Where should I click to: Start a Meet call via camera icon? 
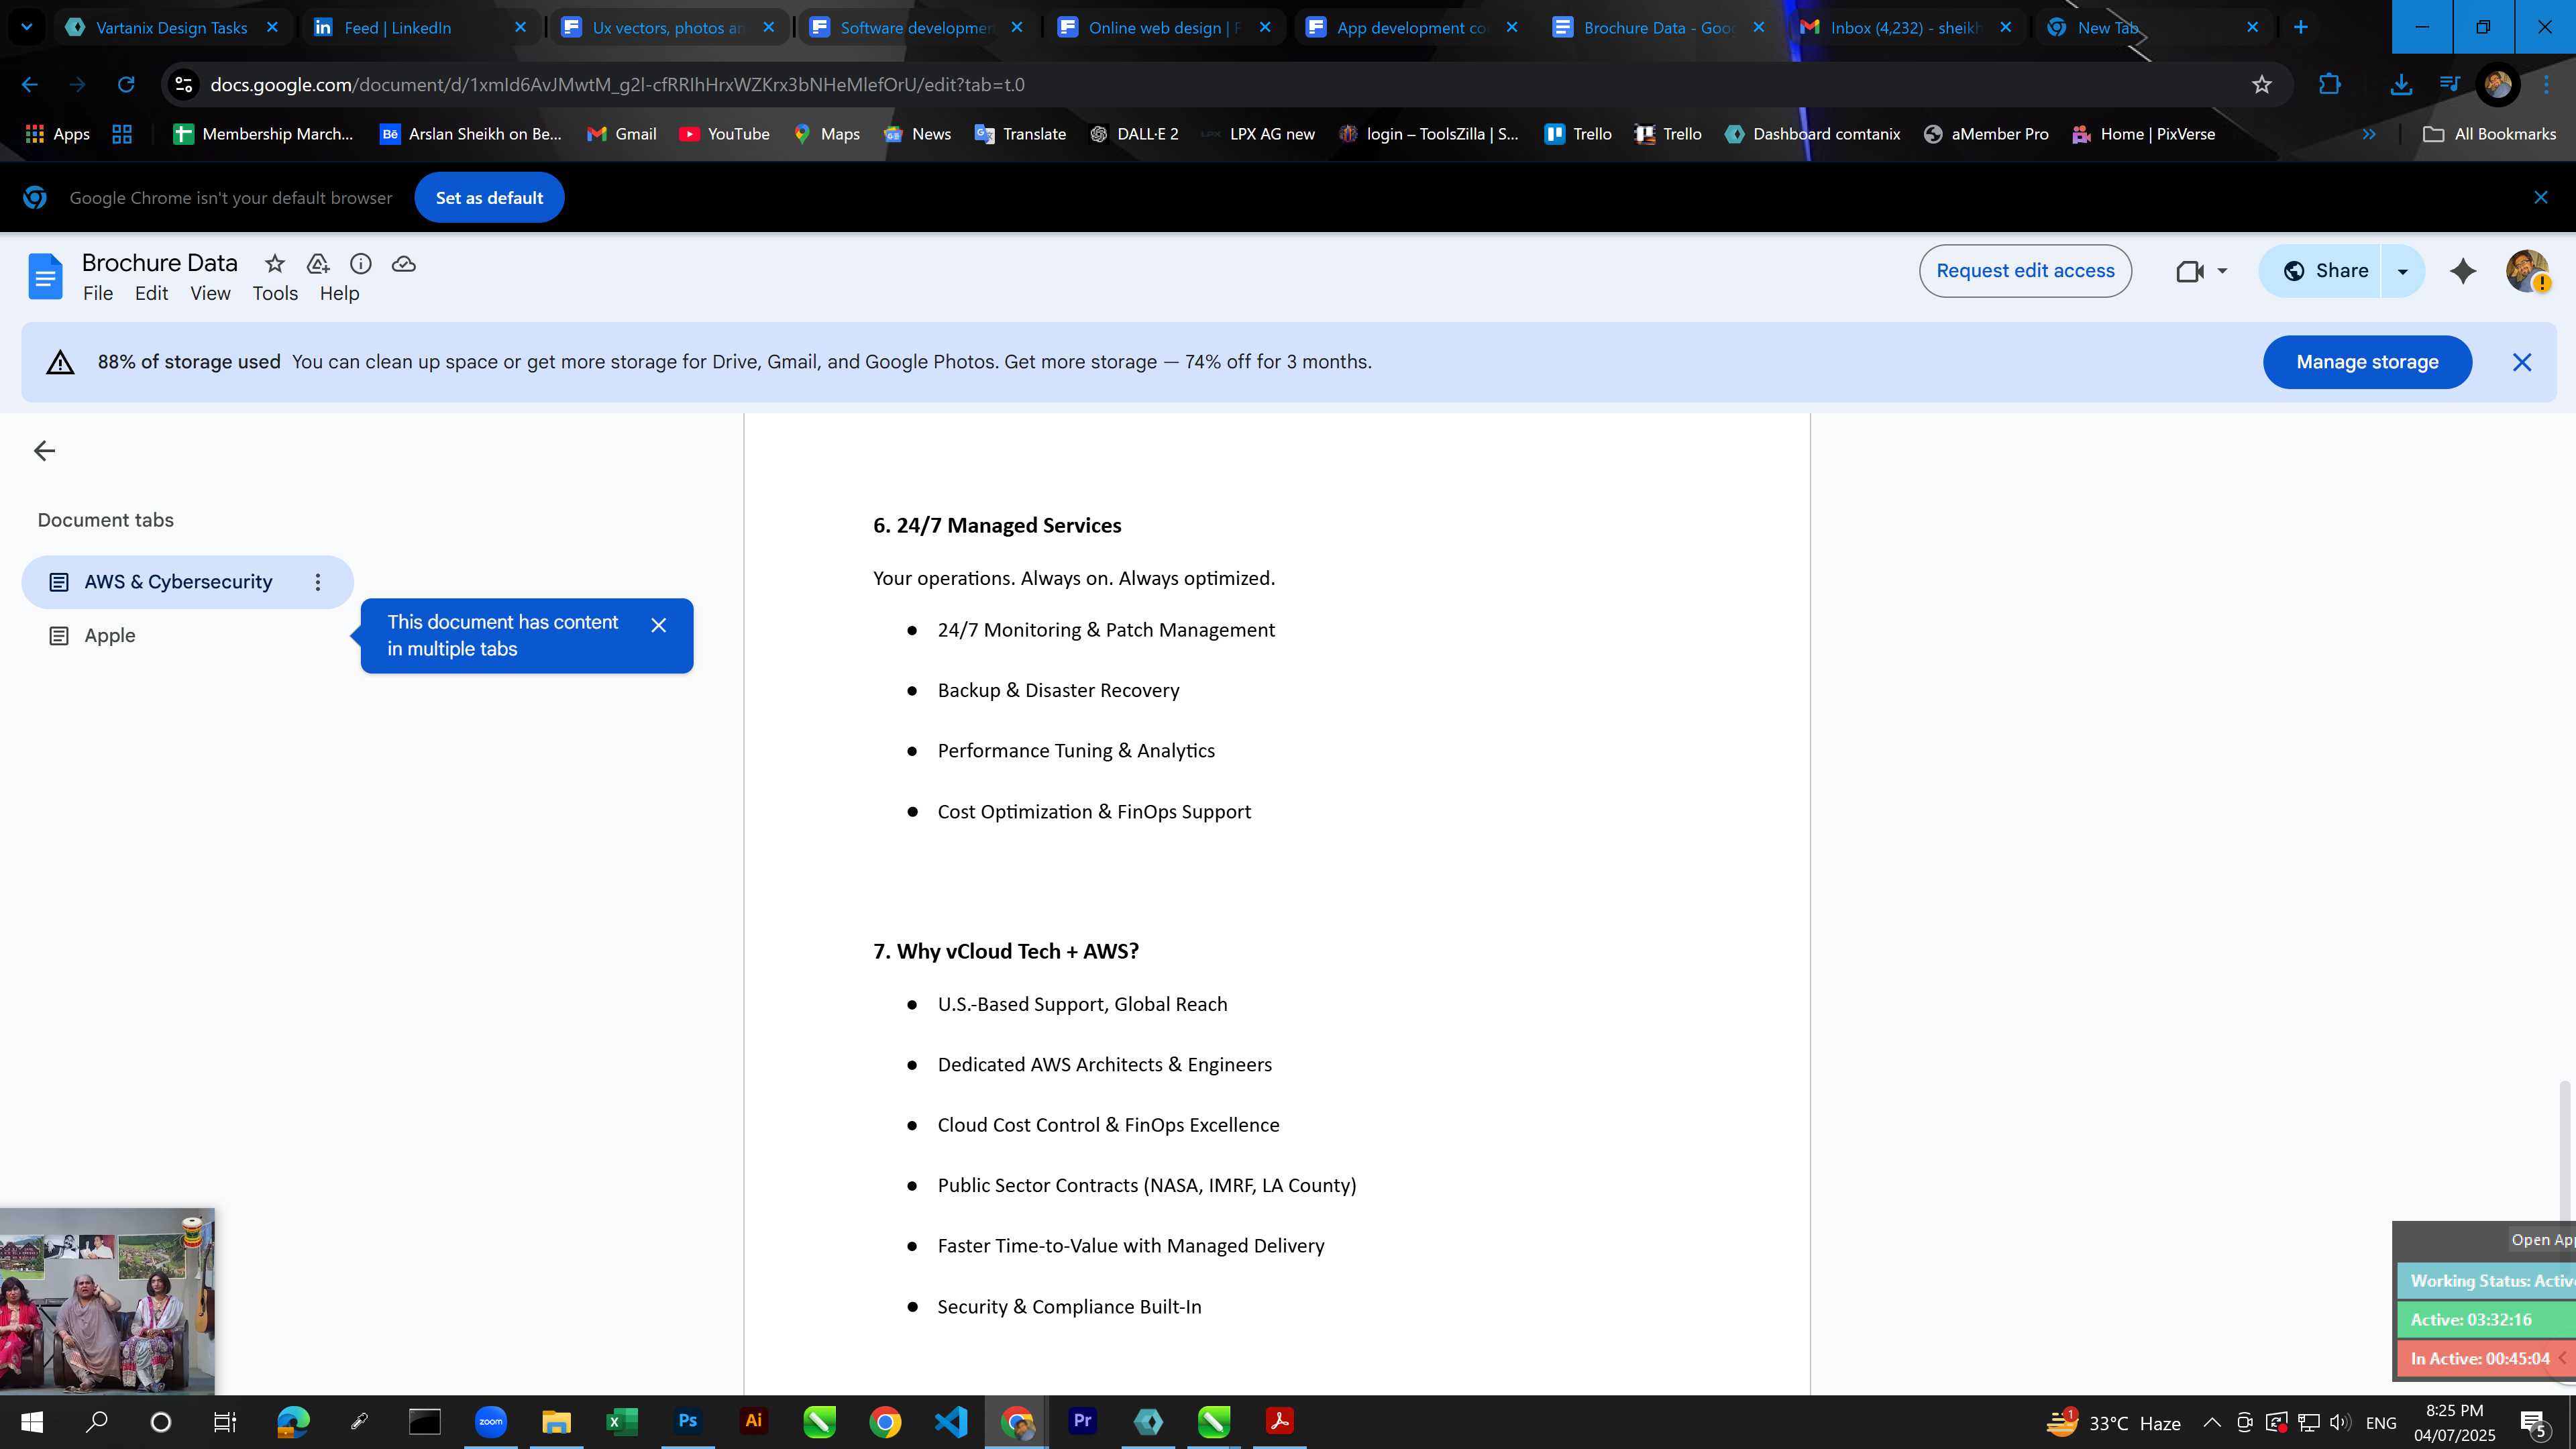2189,271
